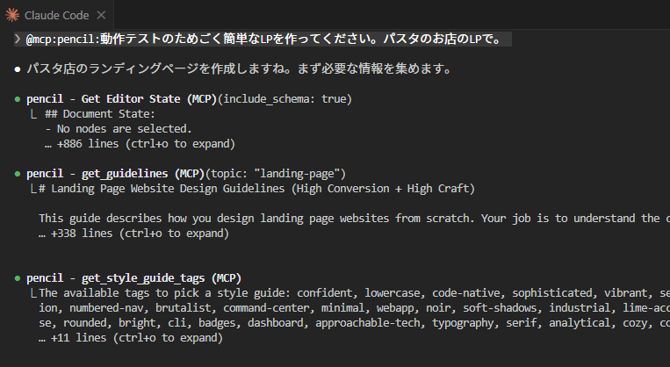Click the user prompt line mentioning パスタのお店のLP
Viewport: 670px width, 367px height.
click(263, 39)
